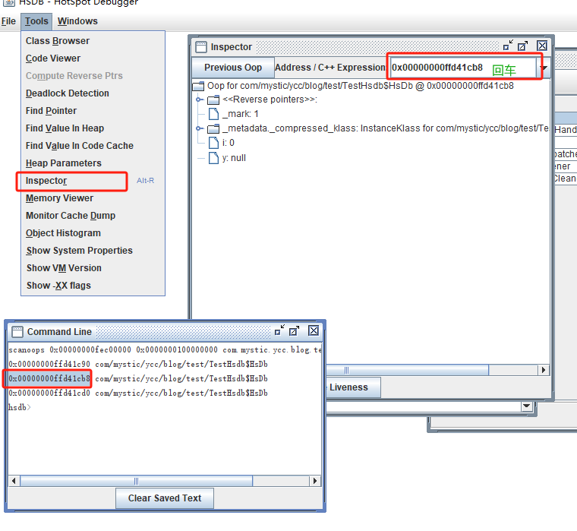Open the File menu
Image resolution: width=577 pixels, height=531 pixels.
click(8, 21)
